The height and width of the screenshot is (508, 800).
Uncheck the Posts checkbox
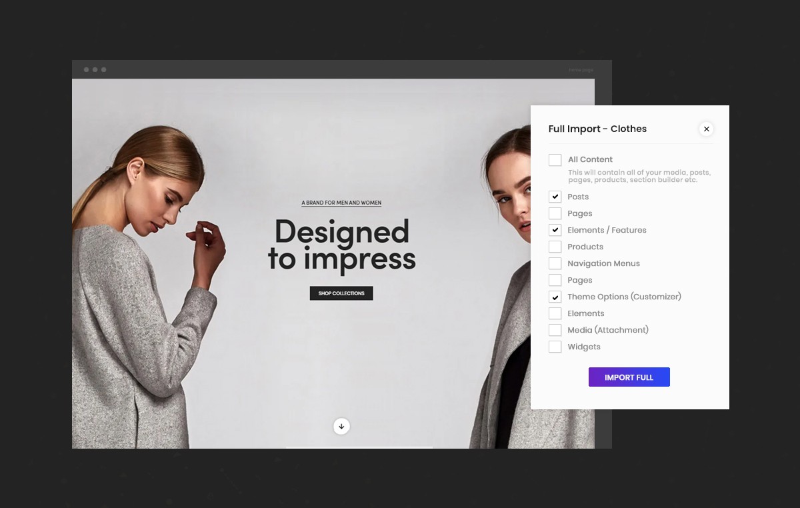pyautogui.click(x=555, y=197)
